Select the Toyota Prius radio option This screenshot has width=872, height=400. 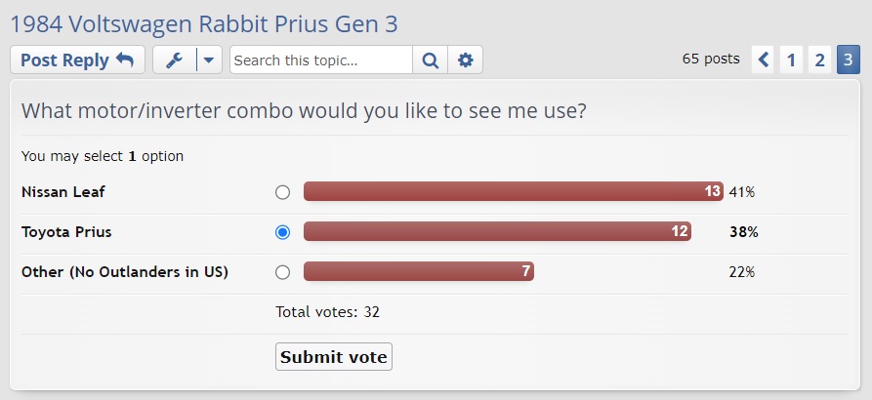point(283,232)
